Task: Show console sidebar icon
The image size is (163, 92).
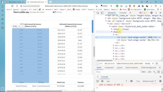Action: (98, 81)
